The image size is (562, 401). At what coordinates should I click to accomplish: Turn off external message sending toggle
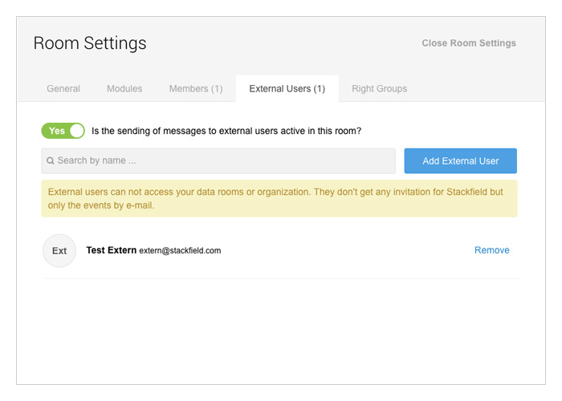tap(63, 131)
